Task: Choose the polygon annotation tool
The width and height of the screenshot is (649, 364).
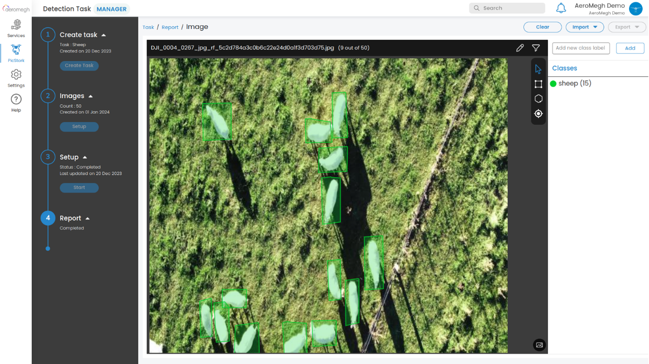Action: (x=538, y=99)
